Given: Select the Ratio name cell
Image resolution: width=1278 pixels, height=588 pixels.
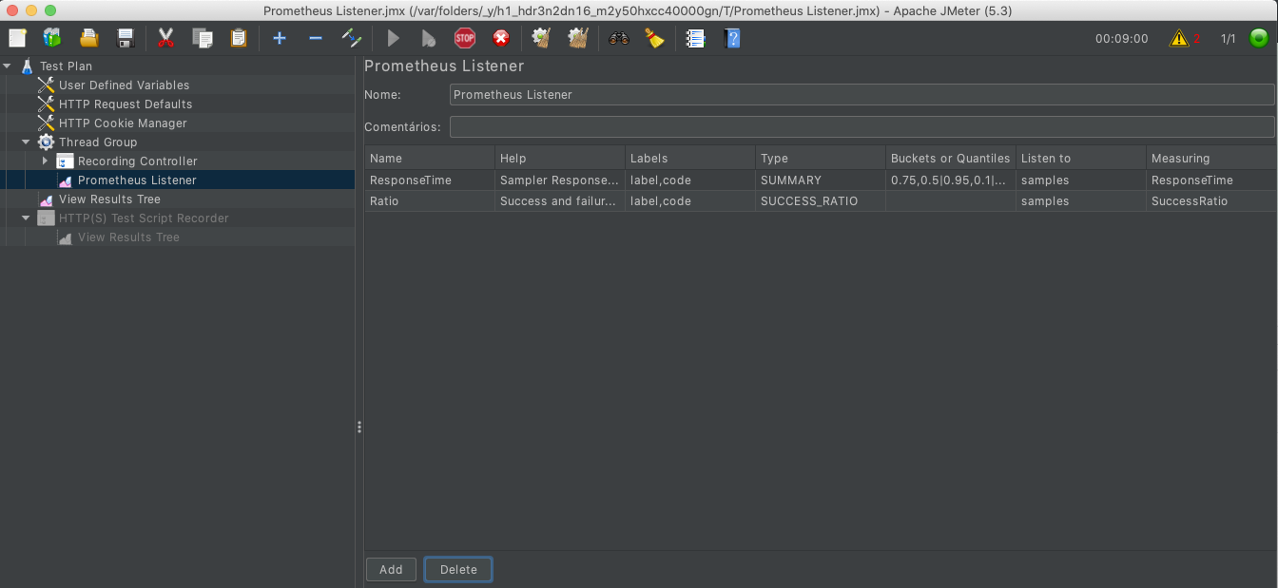Looking at the screenshot, I should pyautogui.click(x=430, y=201).
